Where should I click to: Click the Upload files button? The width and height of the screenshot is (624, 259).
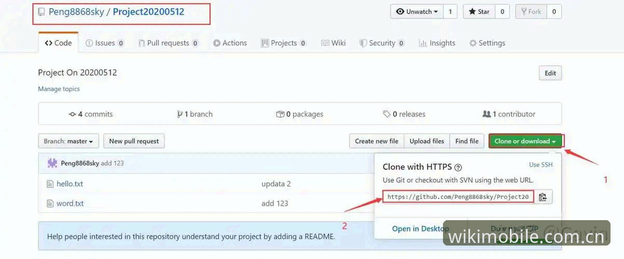click(x=427, y=141)
